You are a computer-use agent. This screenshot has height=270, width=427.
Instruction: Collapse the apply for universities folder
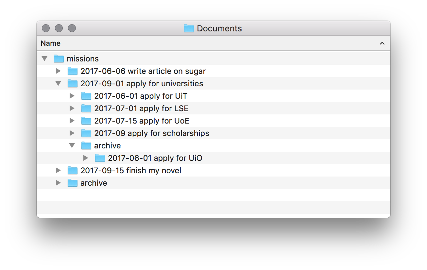(58, 84)
